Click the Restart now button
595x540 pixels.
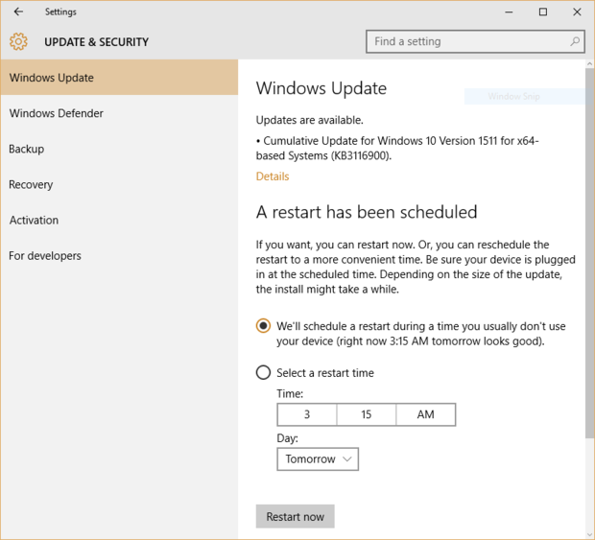(296, 516)
